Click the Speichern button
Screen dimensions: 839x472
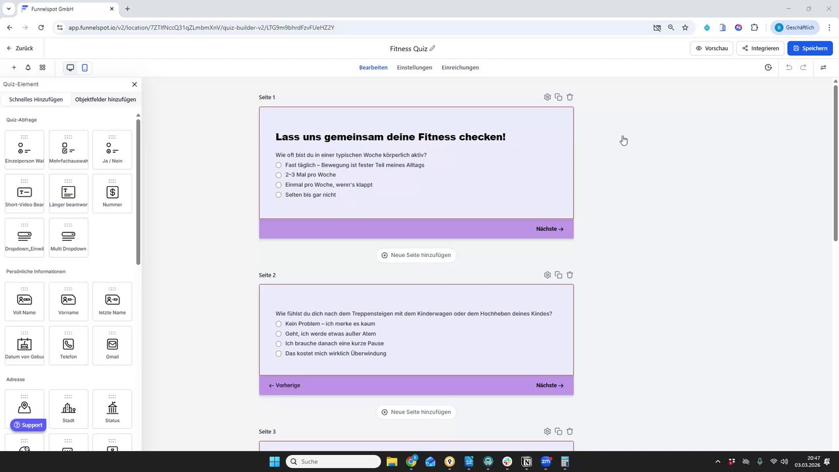click(x=810, y=48)
